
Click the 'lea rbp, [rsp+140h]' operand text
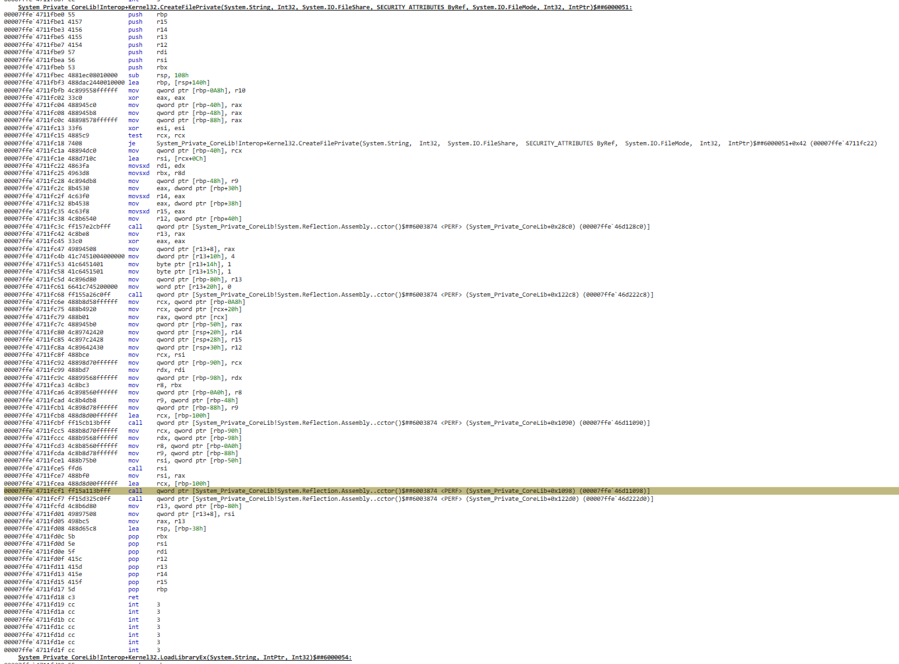click(x=183, y=83)
